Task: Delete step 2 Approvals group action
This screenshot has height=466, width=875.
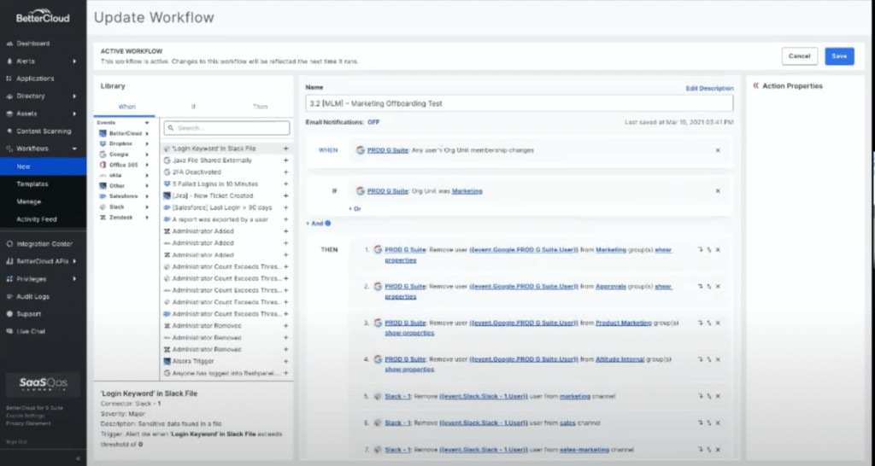Action: (x=718, y=287)
